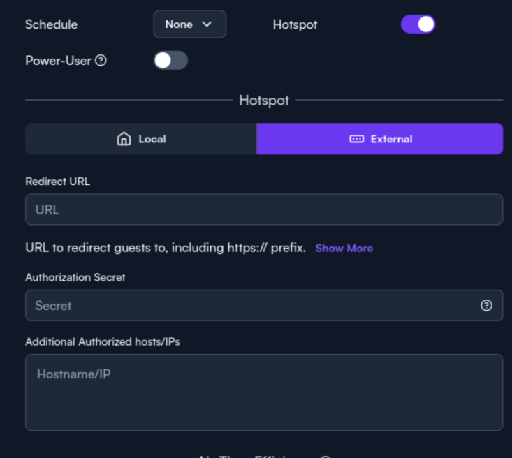The image size is (512, 458).
Task: Click the help icon in the Secret field
Action: pos(487,306)
